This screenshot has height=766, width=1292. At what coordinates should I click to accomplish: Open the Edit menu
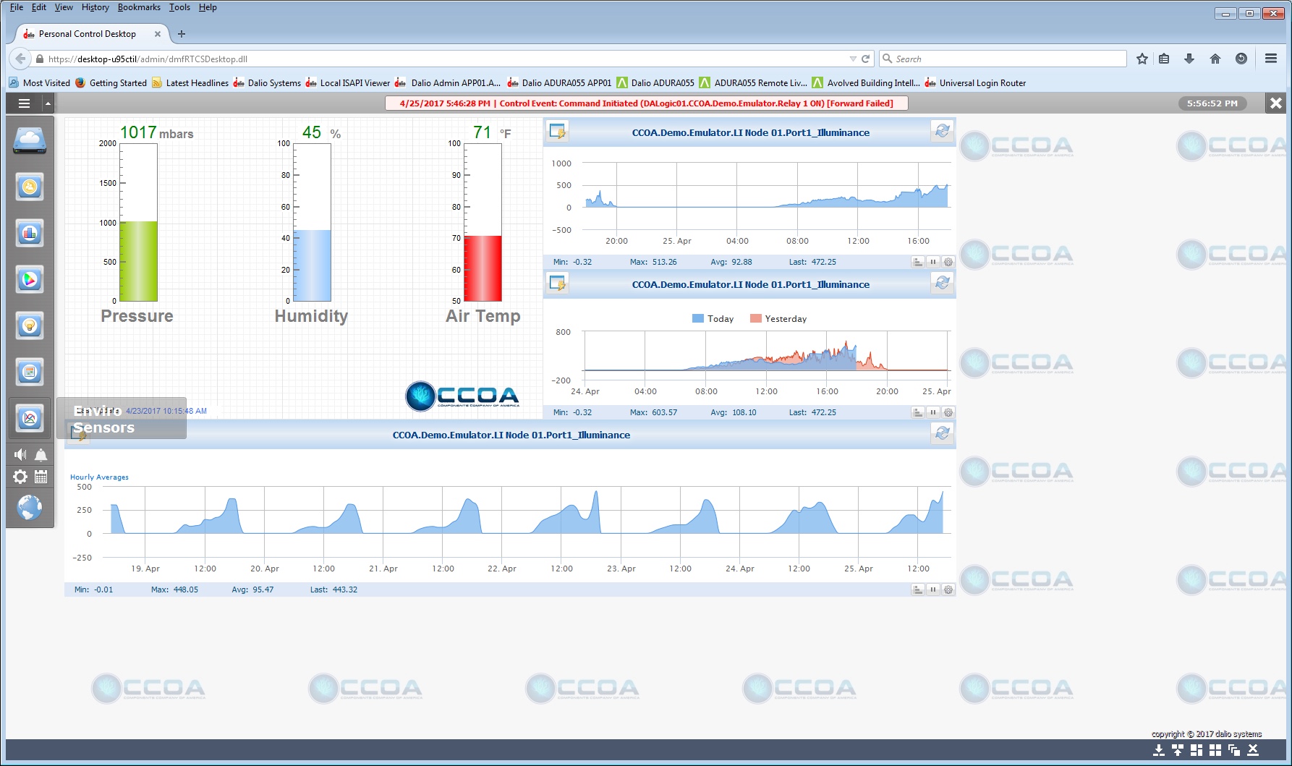tap(39, 7)
